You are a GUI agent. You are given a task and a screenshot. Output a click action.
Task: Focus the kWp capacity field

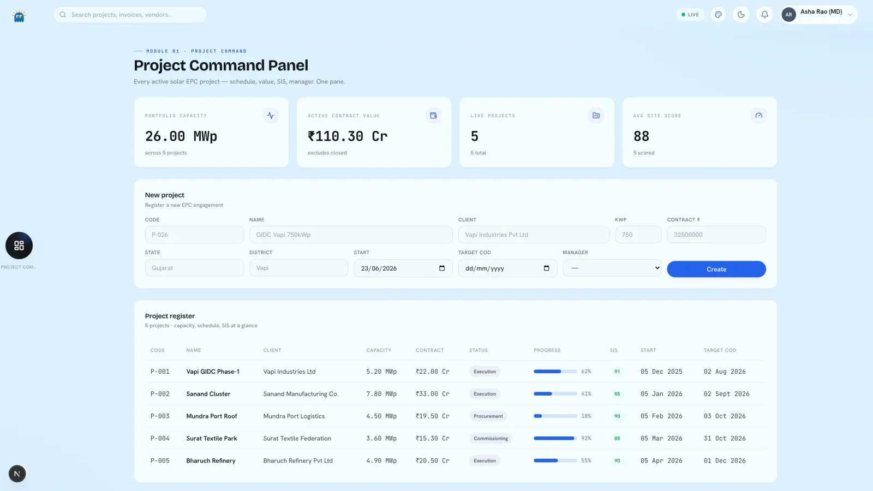coord(638,235)
